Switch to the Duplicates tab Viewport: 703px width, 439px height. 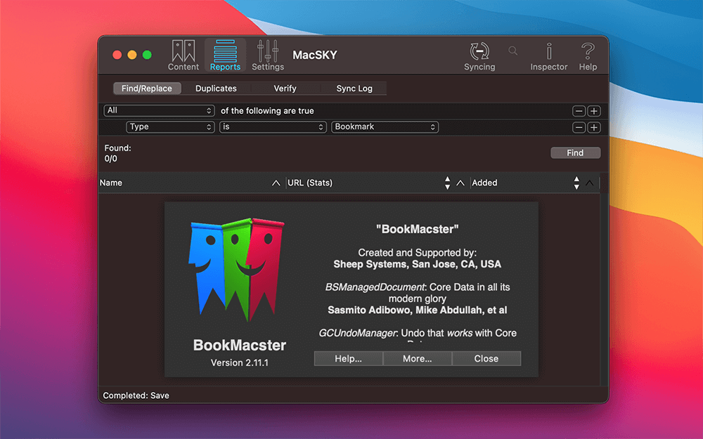coord(216,89)
